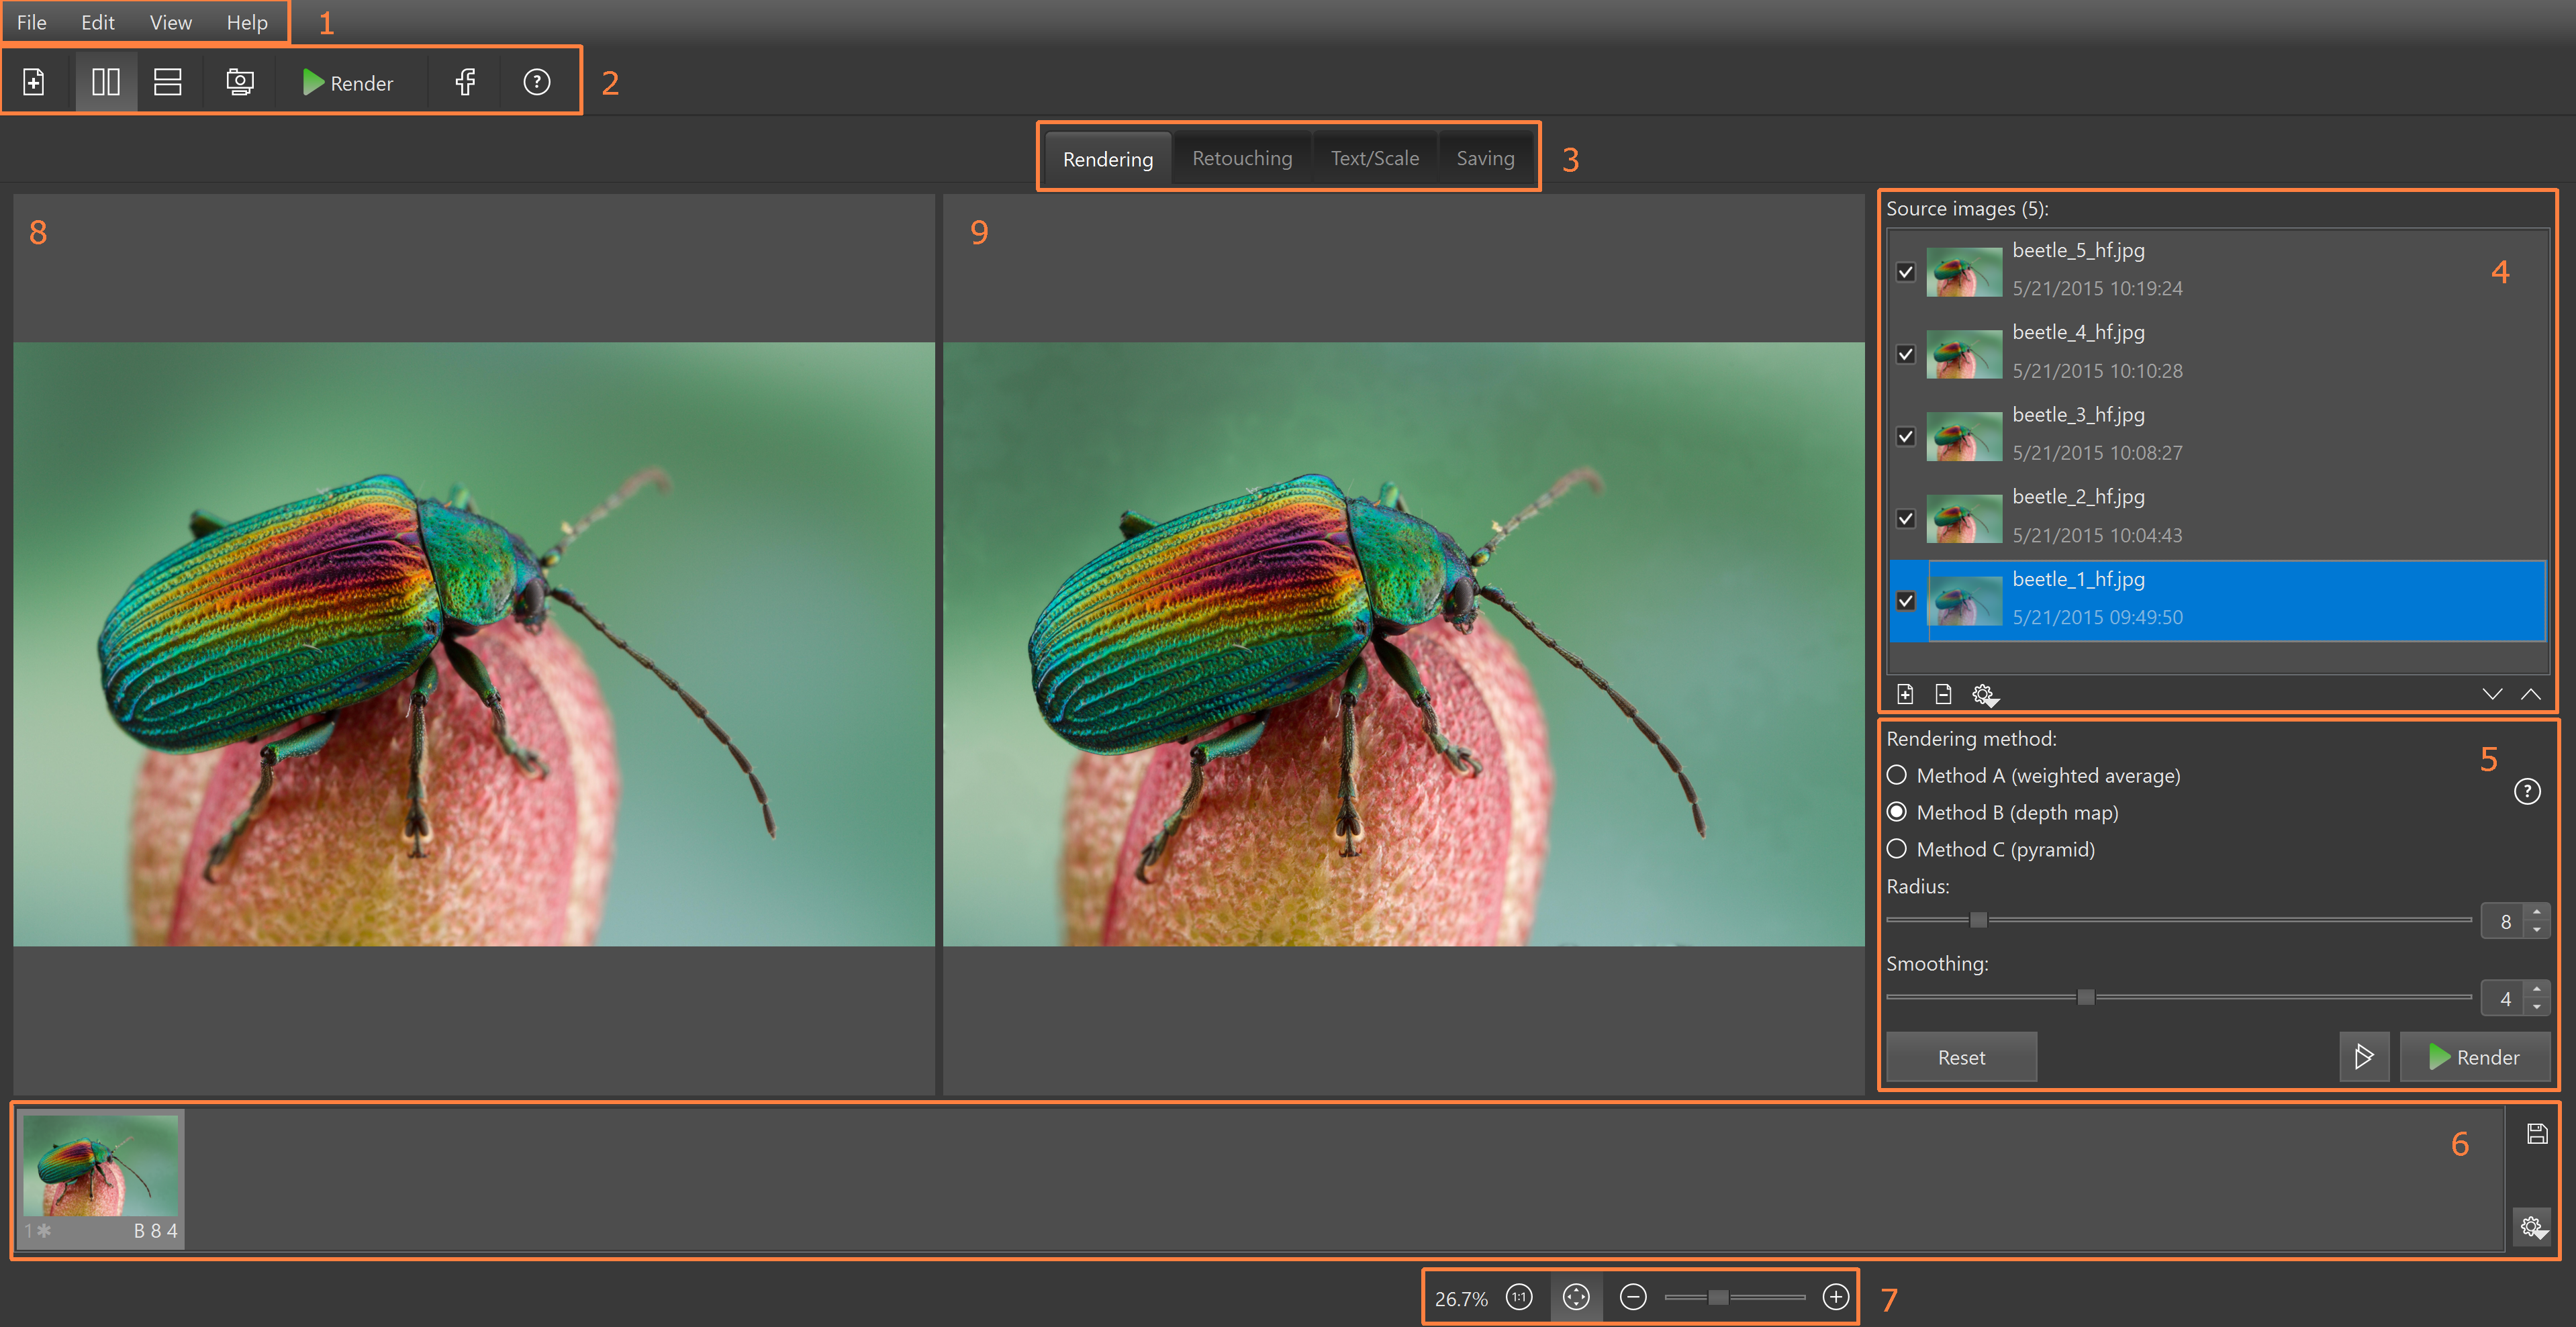Select Method C (pyramid) rendering option

click(1896, 849)
